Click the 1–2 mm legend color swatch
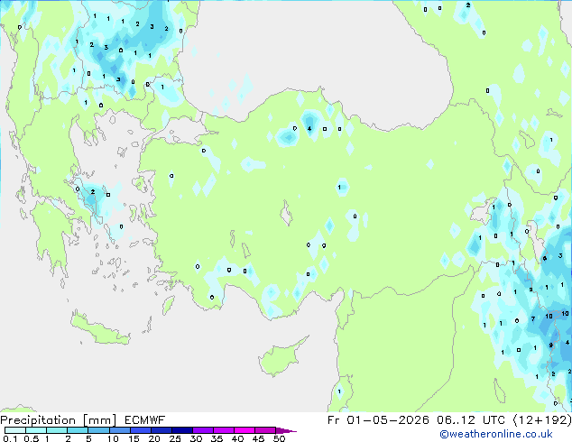The width and height of the screenshot is (572, 442). point(57,430)
